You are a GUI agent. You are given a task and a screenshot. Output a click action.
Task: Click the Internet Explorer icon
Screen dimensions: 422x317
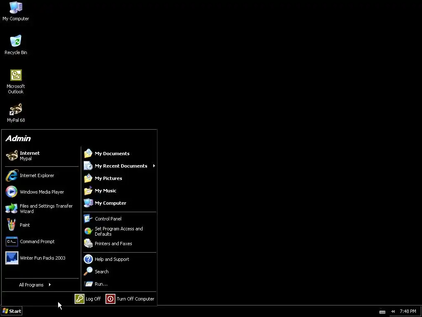click(x=12, y=175)
